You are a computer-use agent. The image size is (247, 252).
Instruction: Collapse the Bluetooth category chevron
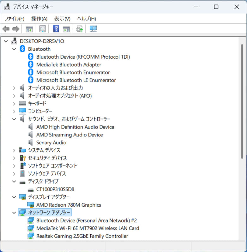tap(14, 49)
